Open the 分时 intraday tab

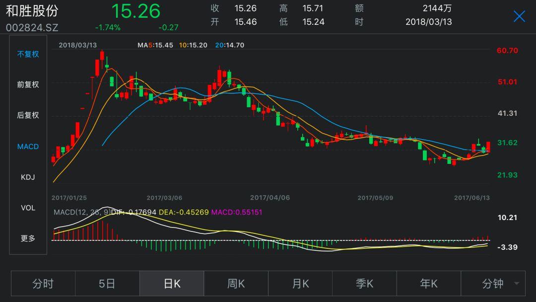click(x=43, y=284)
